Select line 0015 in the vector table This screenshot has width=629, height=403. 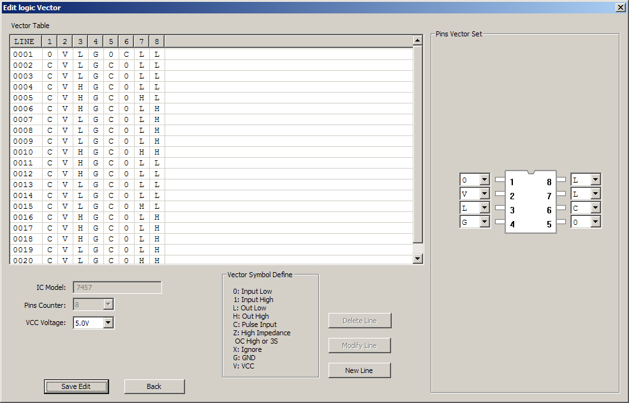[23, 206]
